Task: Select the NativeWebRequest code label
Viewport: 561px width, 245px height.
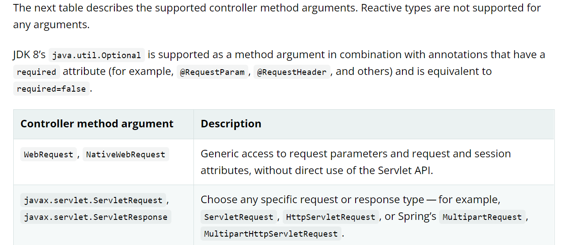Action: (125, 155)
